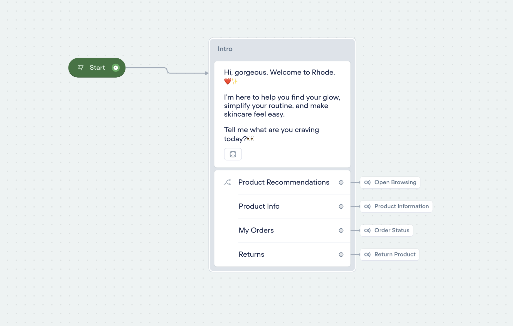Select the Product Recommendations choice row
The width and height of the screenshot is (513, 326).
pyautogui.click(x=282, y=182)
